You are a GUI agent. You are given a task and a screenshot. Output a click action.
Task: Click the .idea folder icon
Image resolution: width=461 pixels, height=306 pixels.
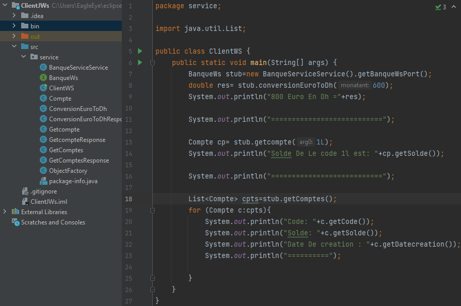coord(25,15)
